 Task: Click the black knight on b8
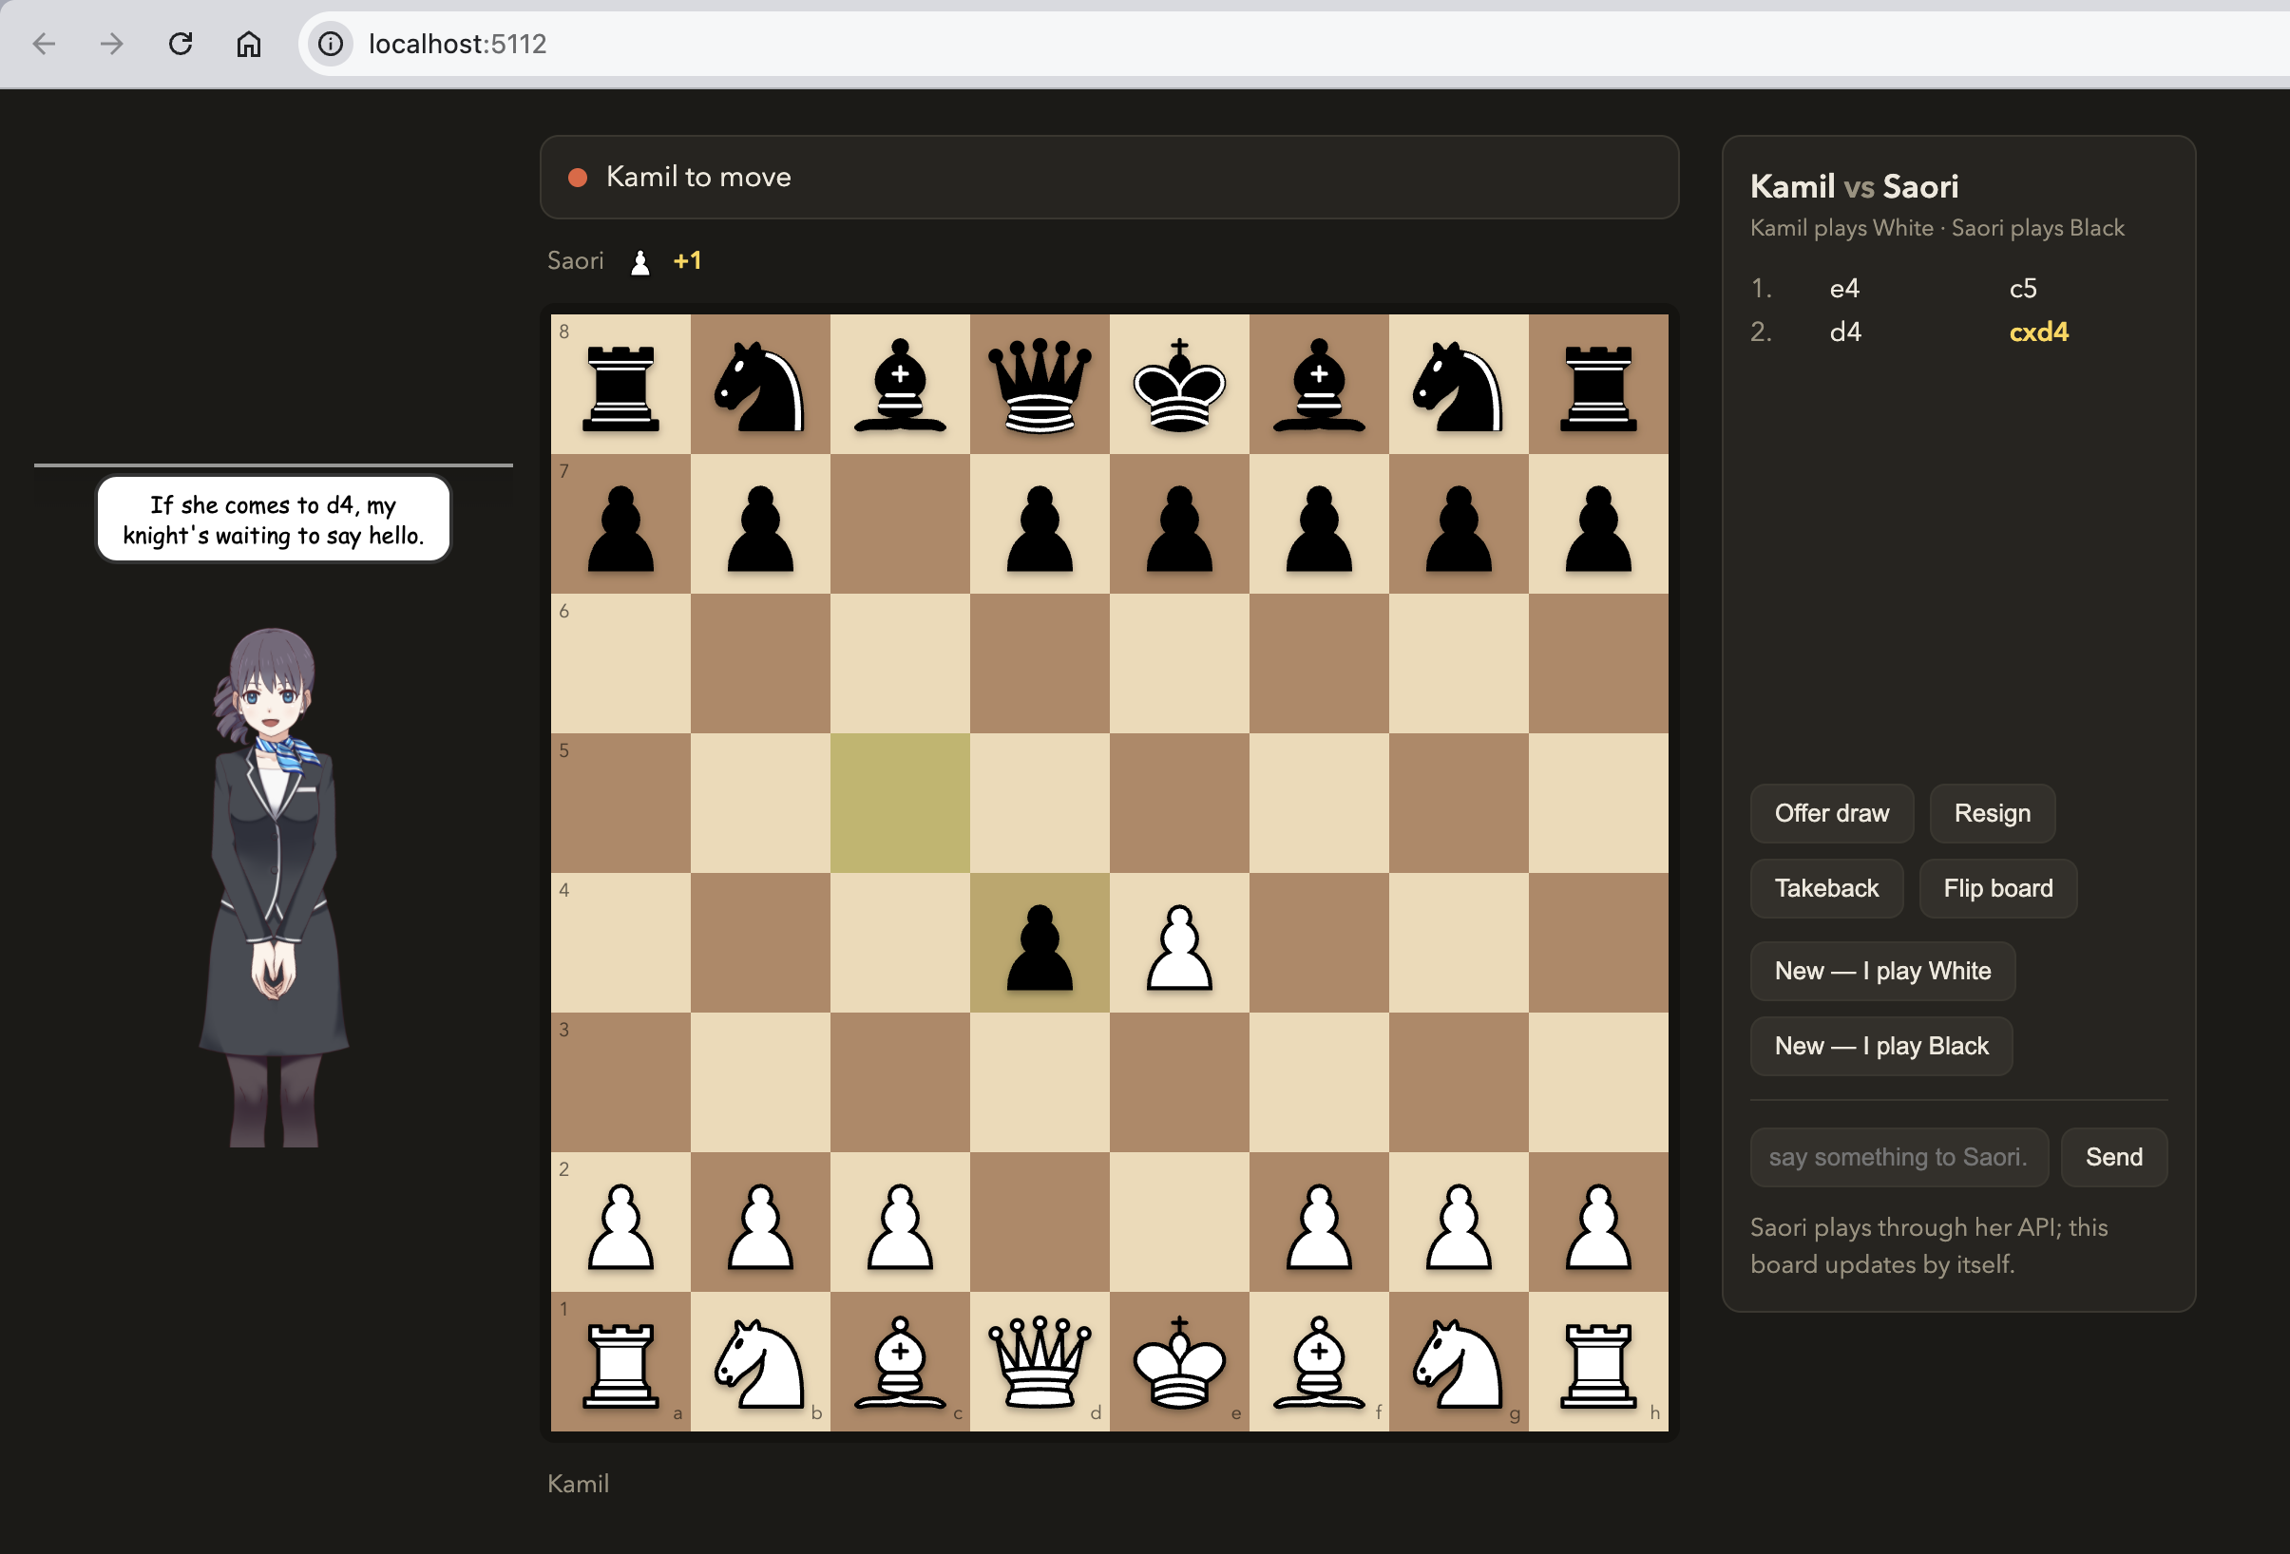coord(761,384)
